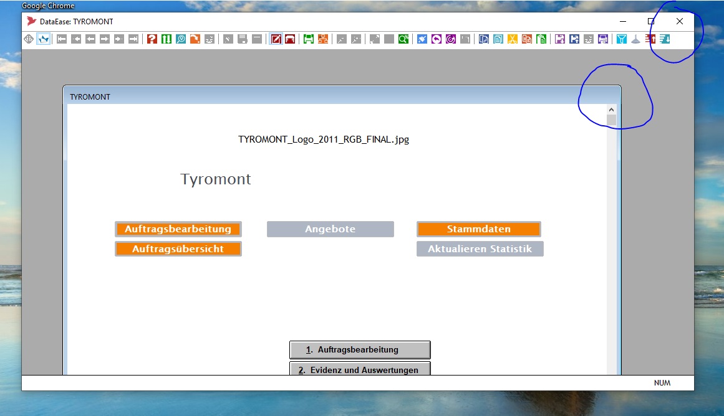Go to previous record plain left arrow

click(90, 39)
